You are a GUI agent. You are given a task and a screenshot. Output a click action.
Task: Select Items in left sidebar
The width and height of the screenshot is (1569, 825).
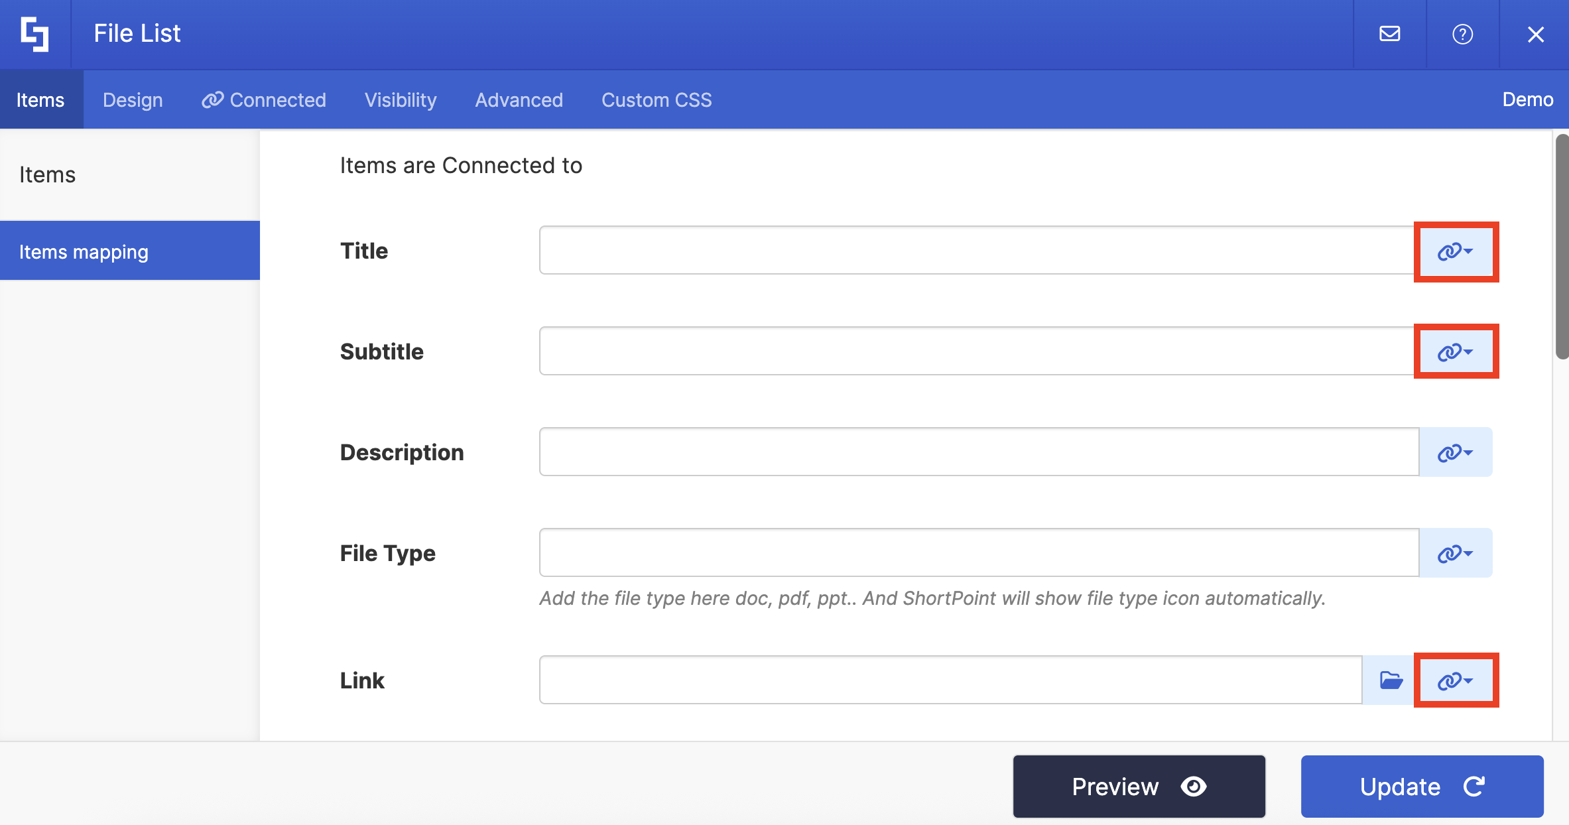[47, 175]
